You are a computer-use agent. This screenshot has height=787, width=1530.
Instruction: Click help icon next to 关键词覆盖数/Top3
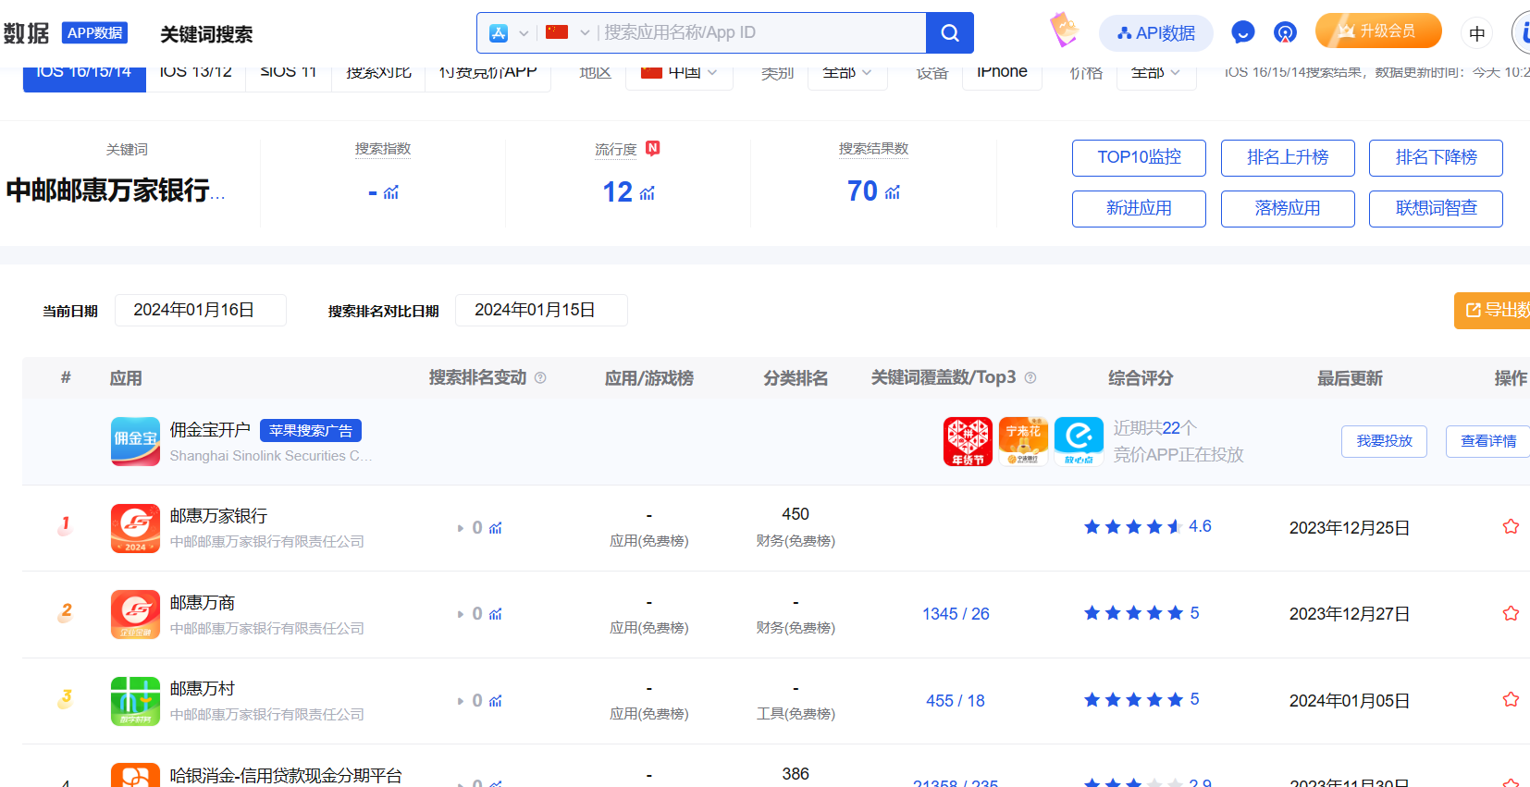[x=1030, y=378]
